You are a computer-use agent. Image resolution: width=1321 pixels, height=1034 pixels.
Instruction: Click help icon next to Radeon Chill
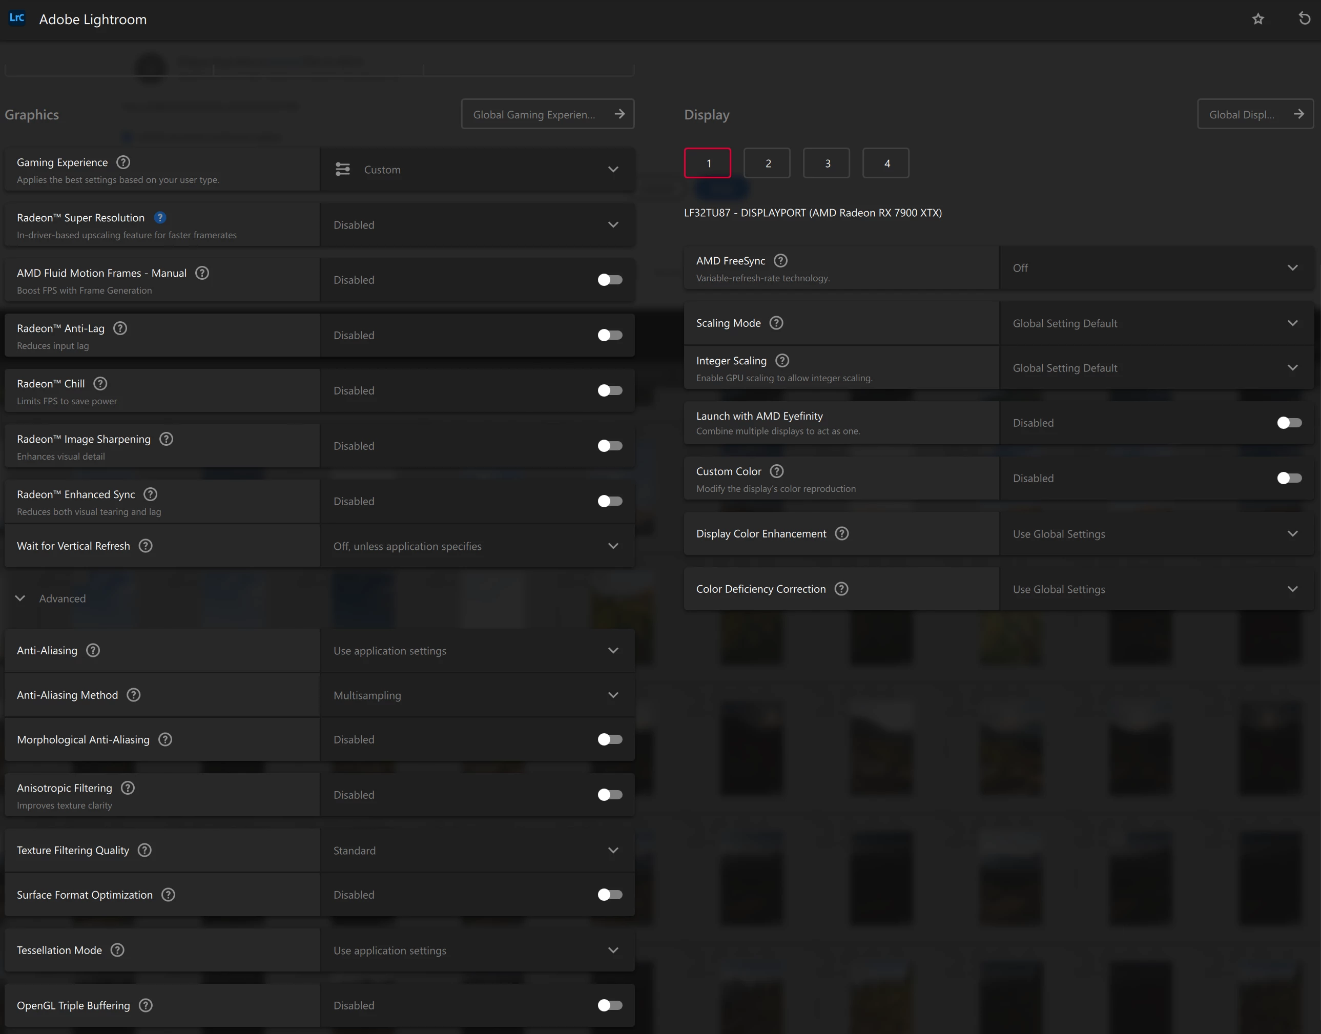click(100, 384)
